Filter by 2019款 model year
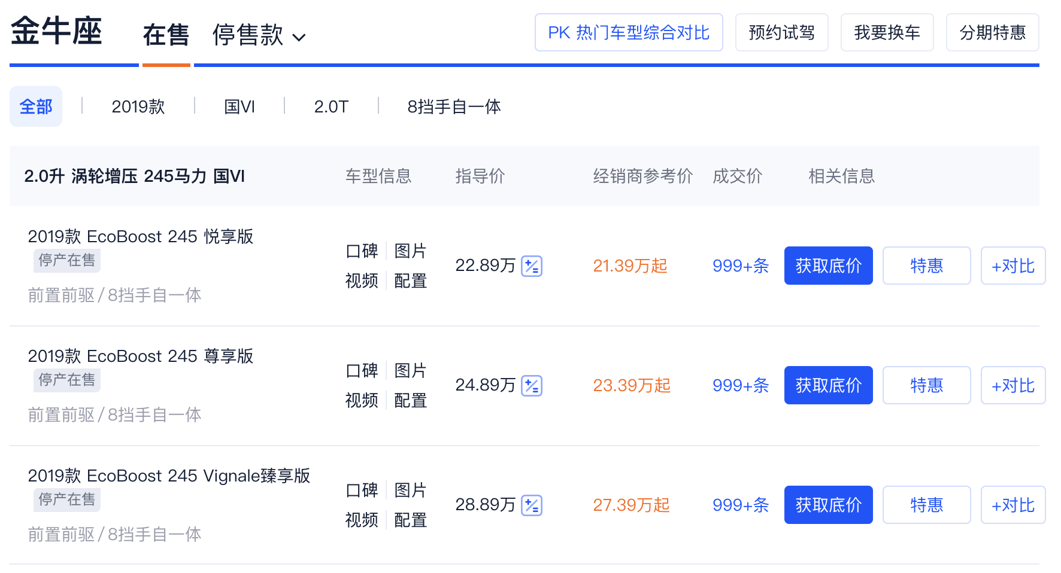This screenshot has height=573, width=1061. [138, 106]
